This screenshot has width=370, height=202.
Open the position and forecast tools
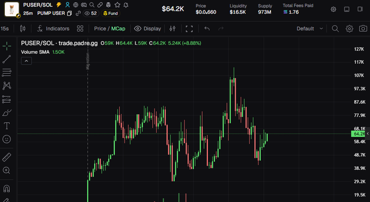click(x=7, y=100)
